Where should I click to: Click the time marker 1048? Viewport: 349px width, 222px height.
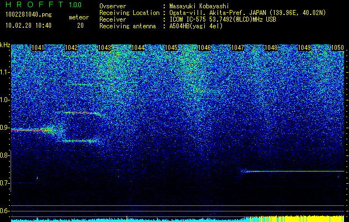pyautogui.click(x=271, y=48)
